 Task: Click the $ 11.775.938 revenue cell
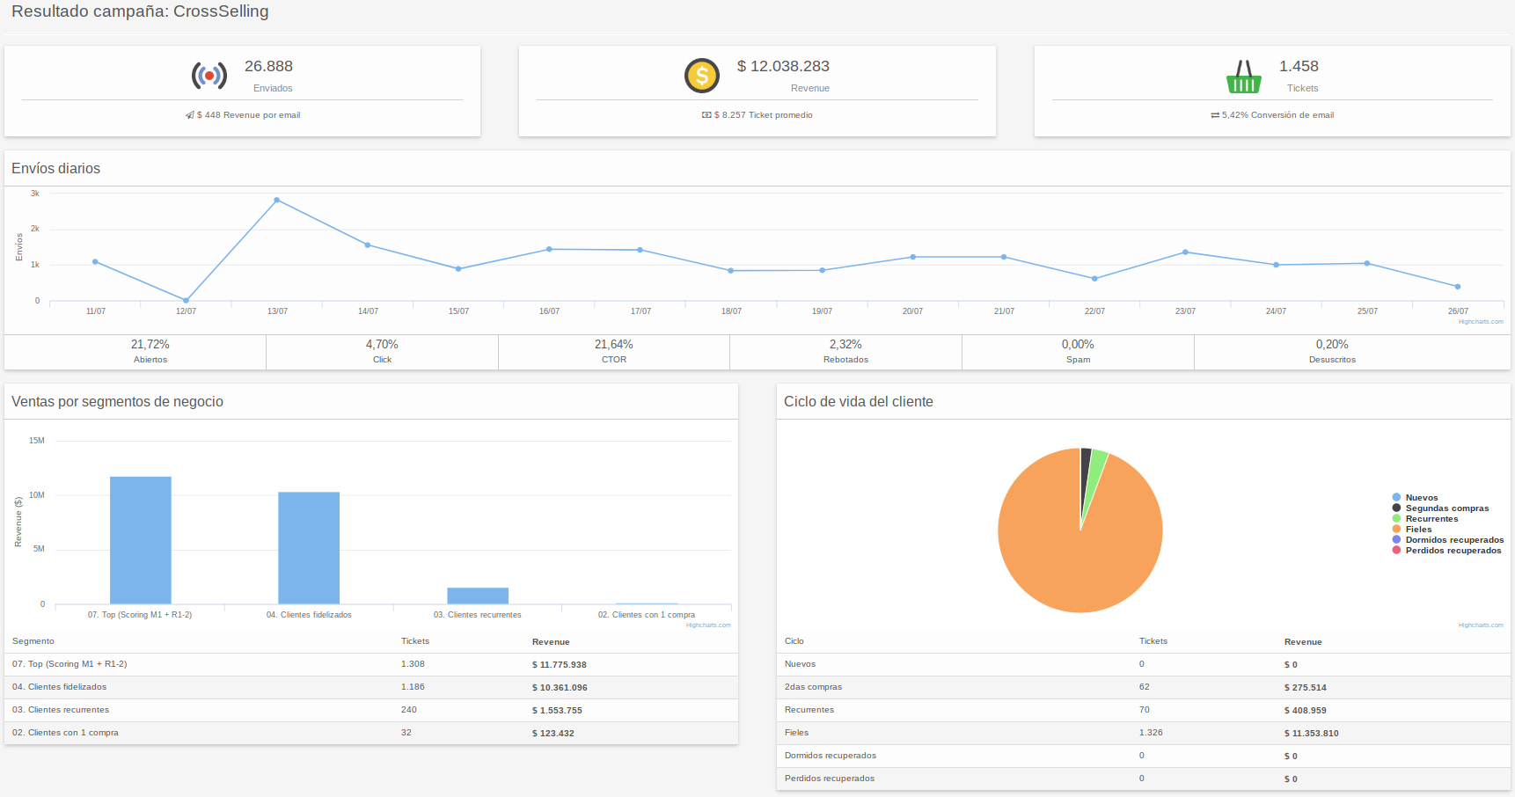point(560,665)
